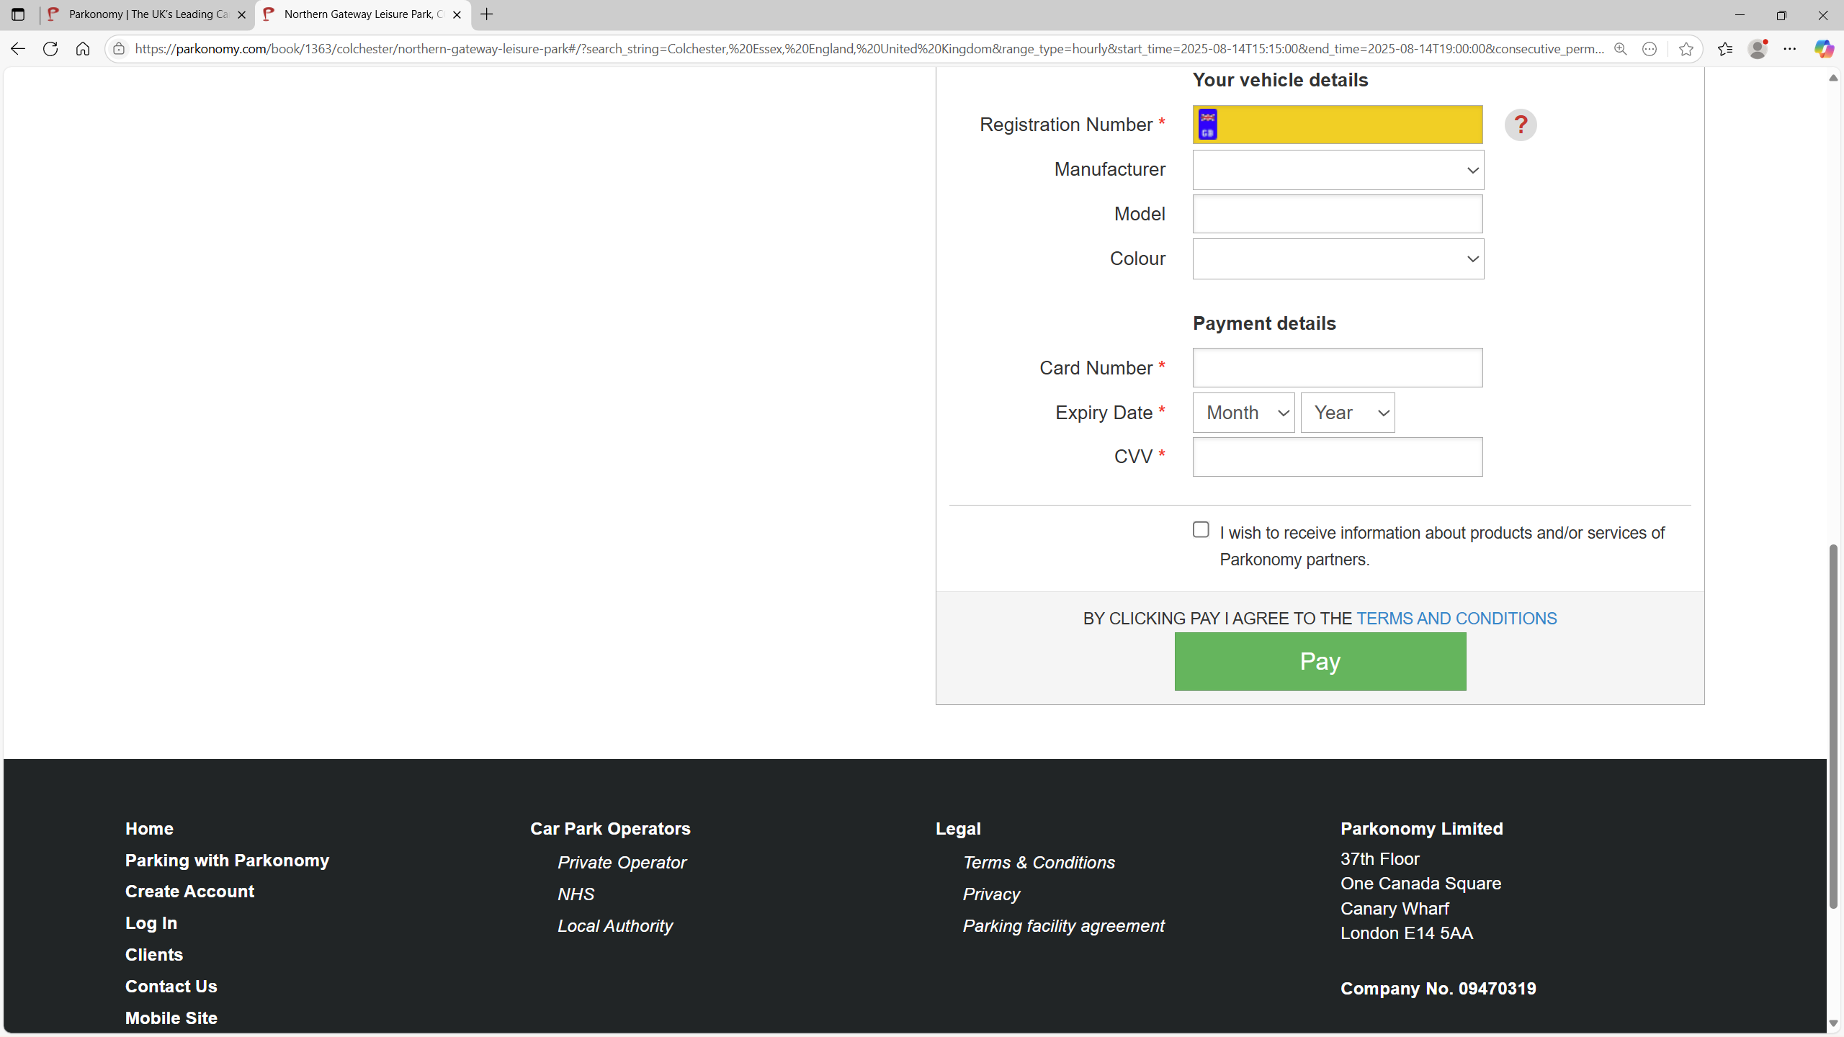This screenshot has width=1844, height=1037.
Task: Go back with the browser back arrow
Action: point(18,49)
